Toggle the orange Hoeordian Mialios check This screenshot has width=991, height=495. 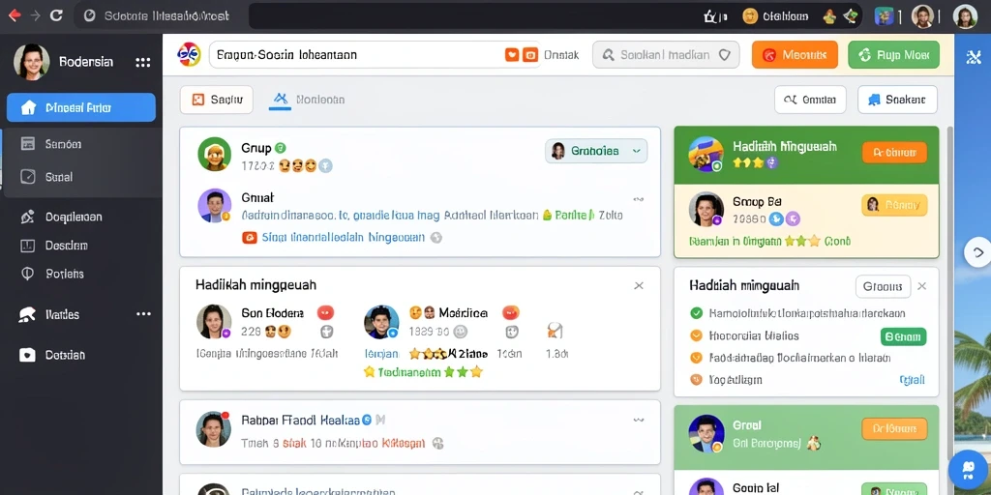[697, 335]
